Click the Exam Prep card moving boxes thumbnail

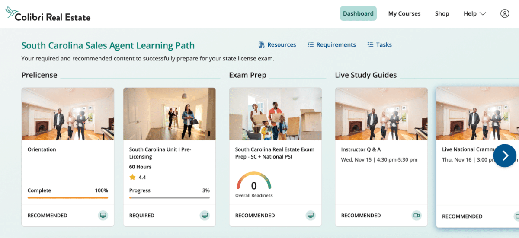(x=276, y=114)
